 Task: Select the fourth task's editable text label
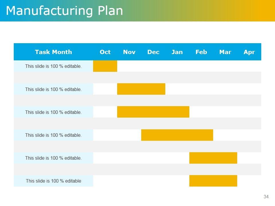[53, 135]
